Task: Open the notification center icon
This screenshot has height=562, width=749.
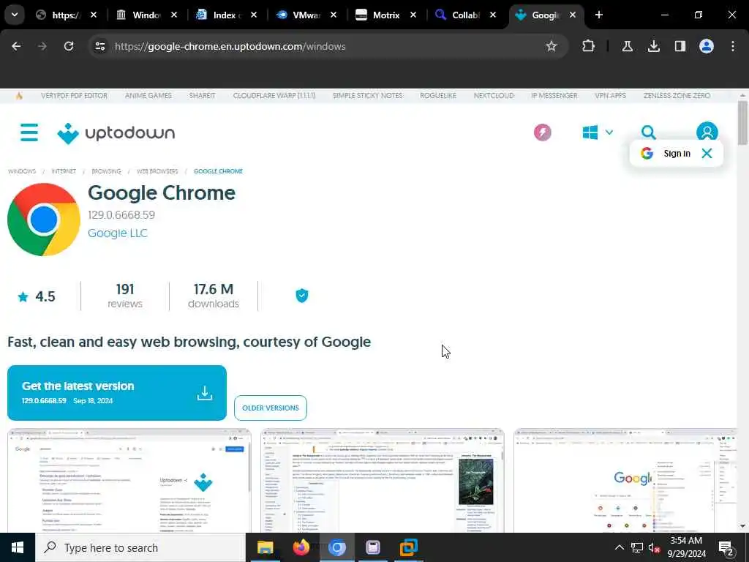Action: [726, 547]
